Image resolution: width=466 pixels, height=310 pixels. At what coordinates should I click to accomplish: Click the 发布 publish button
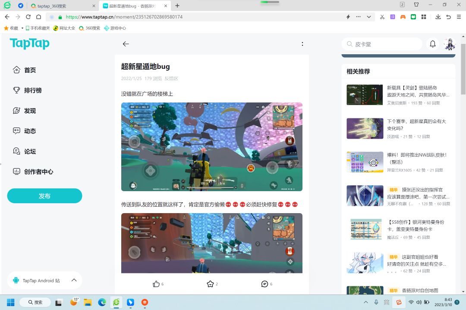pyautogui.click(x=44, y=196)
